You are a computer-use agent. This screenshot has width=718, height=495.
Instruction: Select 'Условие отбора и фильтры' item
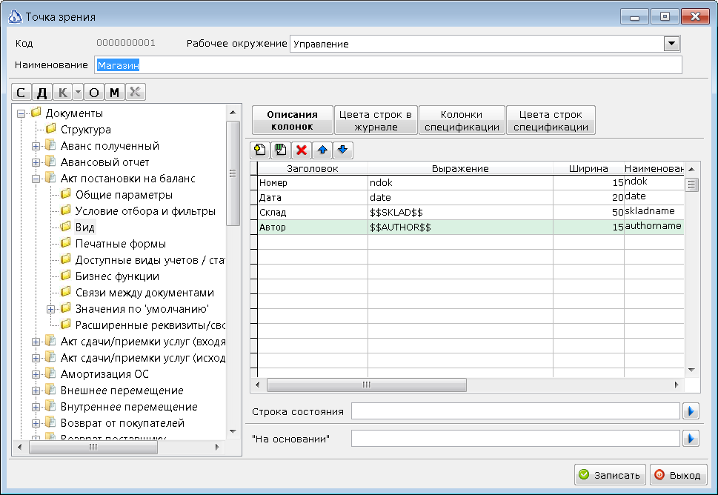point(145,211)
